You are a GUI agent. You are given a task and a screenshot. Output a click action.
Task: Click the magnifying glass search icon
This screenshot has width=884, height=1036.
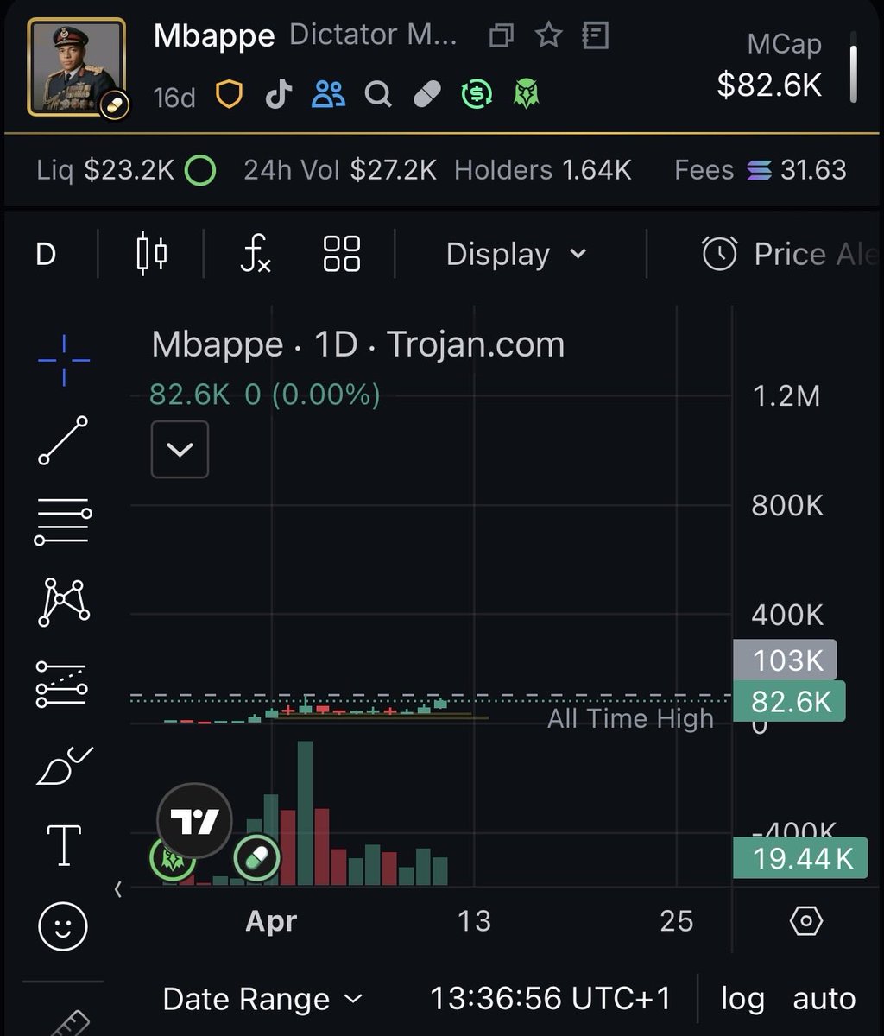pyautogui.click(x=377, y=94)
